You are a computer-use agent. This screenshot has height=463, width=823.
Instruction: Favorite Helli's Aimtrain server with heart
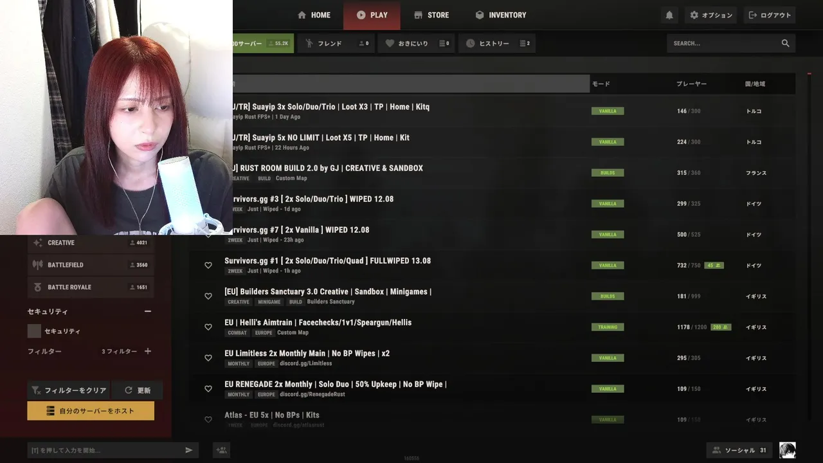coord(208,327)
